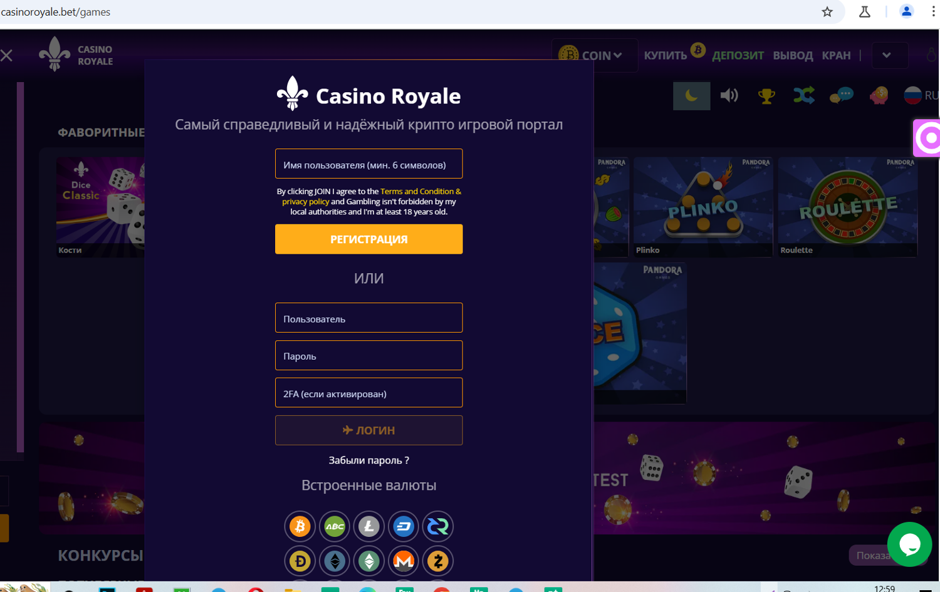Click the Пароль input field
The height and width of the screenshot is (592, 940).
[368, 355]
